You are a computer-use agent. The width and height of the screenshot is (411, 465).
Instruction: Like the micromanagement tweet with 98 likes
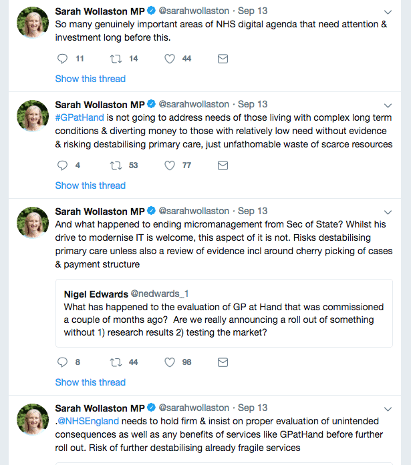pyautogui.click(x=170, y=362)
